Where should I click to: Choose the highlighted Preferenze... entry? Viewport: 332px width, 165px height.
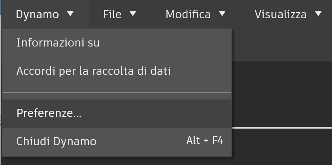[x=117, y=113]
